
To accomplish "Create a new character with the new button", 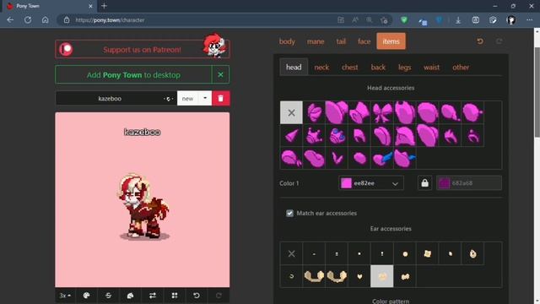I will 187,99.
